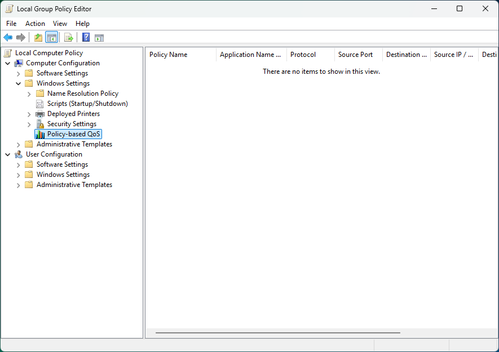Click the Scripts (Startup/Shutdown) icon
This screenshot has width=499, height=352.
[40, 104]
